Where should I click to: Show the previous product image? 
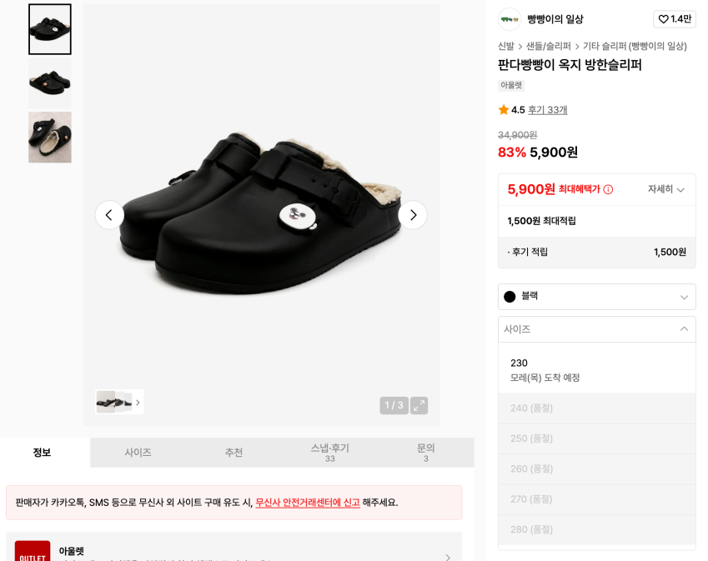(109, 215)
